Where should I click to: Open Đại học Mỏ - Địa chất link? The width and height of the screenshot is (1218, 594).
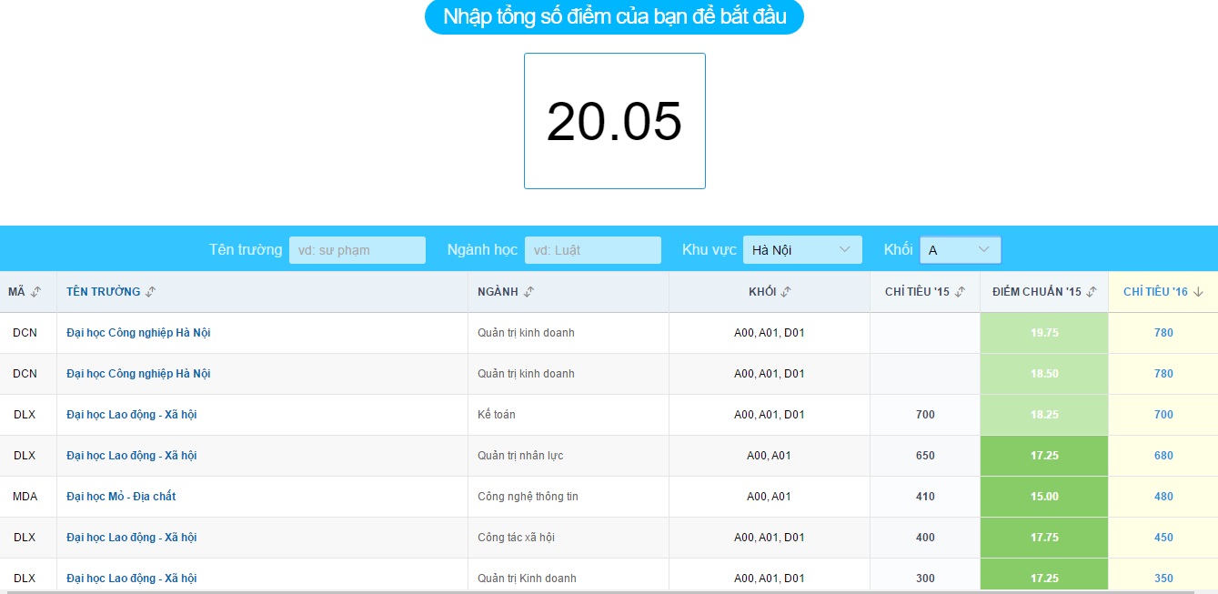[121, 497]
